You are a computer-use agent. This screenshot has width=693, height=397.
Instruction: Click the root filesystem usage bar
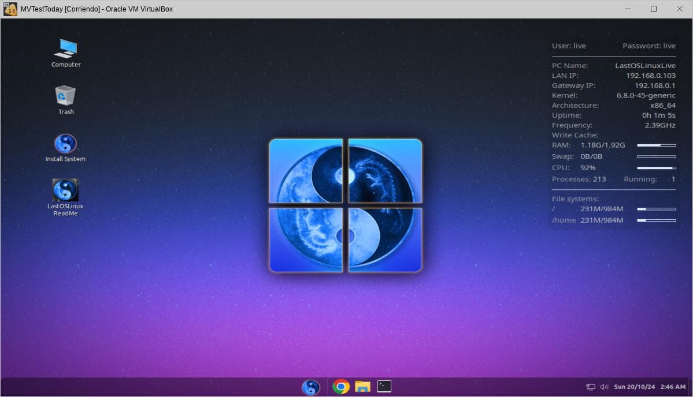click(656, 209)
